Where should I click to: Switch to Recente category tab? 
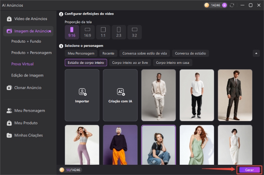coord(108,53)
